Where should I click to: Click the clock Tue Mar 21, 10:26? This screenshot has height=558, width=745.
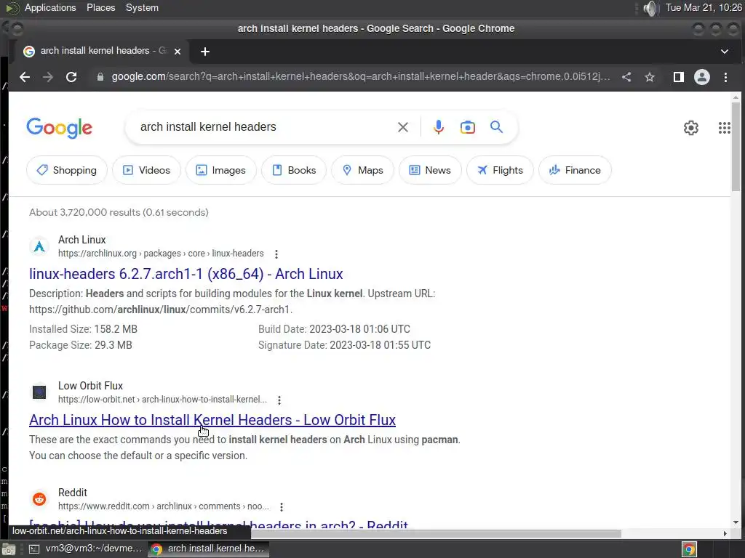click(704, 7)
